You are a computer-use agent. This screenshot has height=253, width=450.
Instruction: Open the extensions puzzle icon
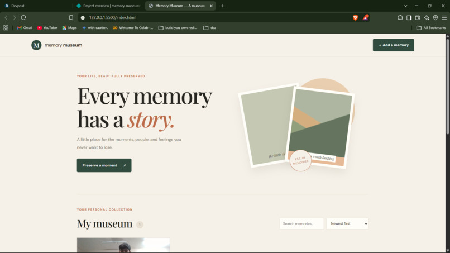click(400, 17)
